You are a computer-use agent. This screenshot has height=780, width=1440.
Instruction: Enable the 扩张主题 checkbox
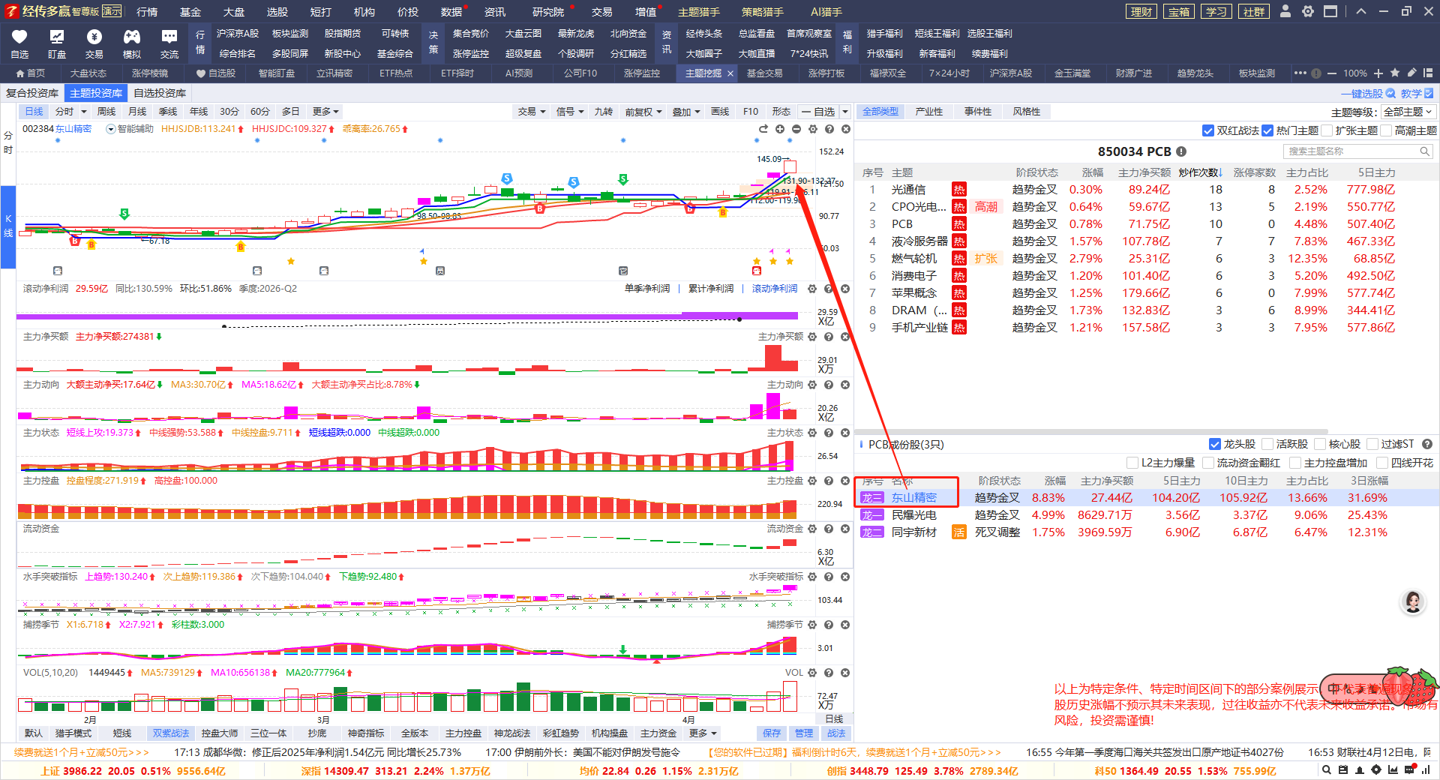[1327, 130]
